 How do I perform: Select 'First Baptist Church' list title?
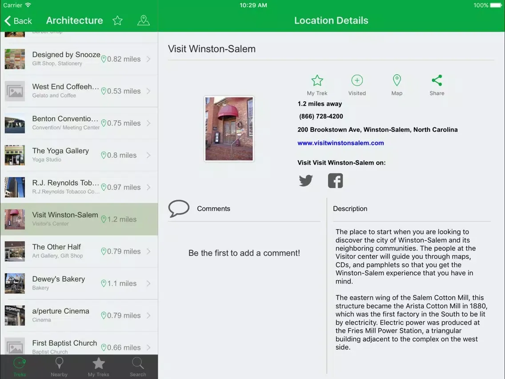(x=64, y=343)
